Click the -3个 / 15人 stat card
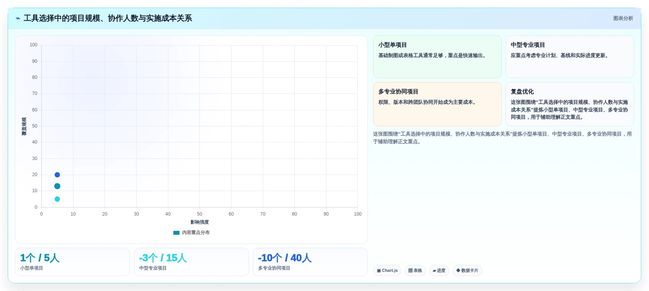649x291 pixels. point(191,262)
